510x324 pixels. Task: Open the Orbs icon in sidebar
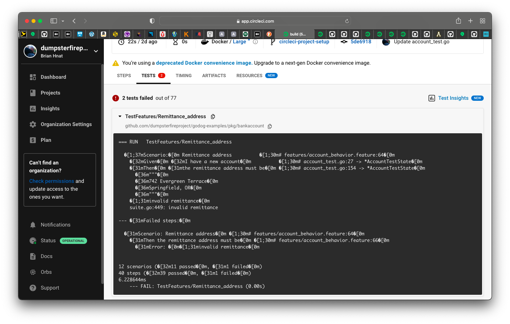point(33,272)
